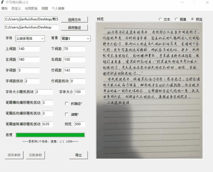The image size is (213, 172).
Task: Click the 行间距扰动 field
Action: tap(78, 81)
